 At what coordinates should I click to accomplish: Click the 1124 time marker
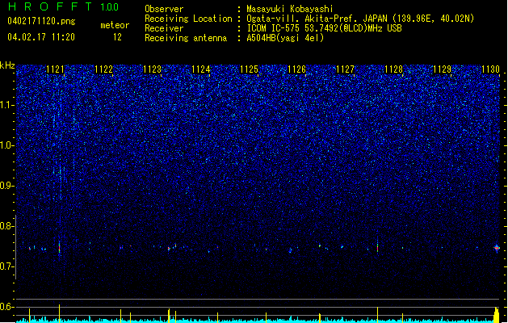200,69
